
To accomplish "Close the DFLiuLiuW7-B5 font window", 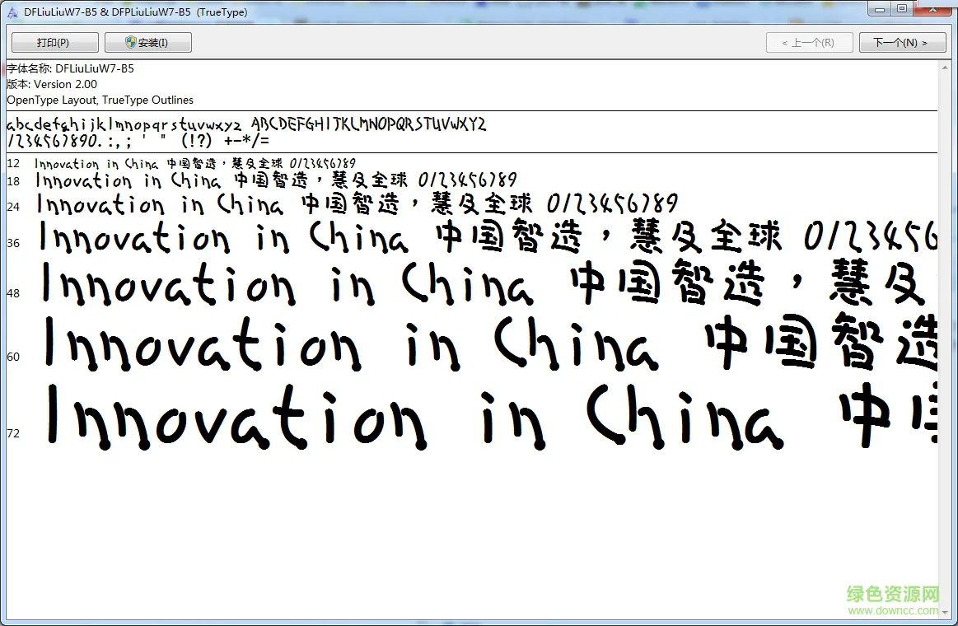I will click(x=933, y=8).
